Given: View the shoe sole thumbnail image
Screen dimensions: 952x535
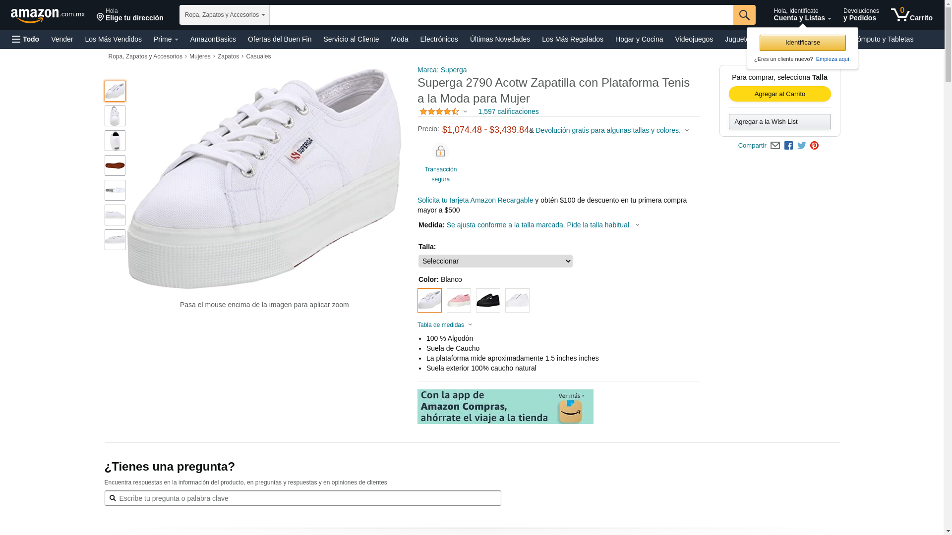Looking at the screenshot, I should point(115,165).
